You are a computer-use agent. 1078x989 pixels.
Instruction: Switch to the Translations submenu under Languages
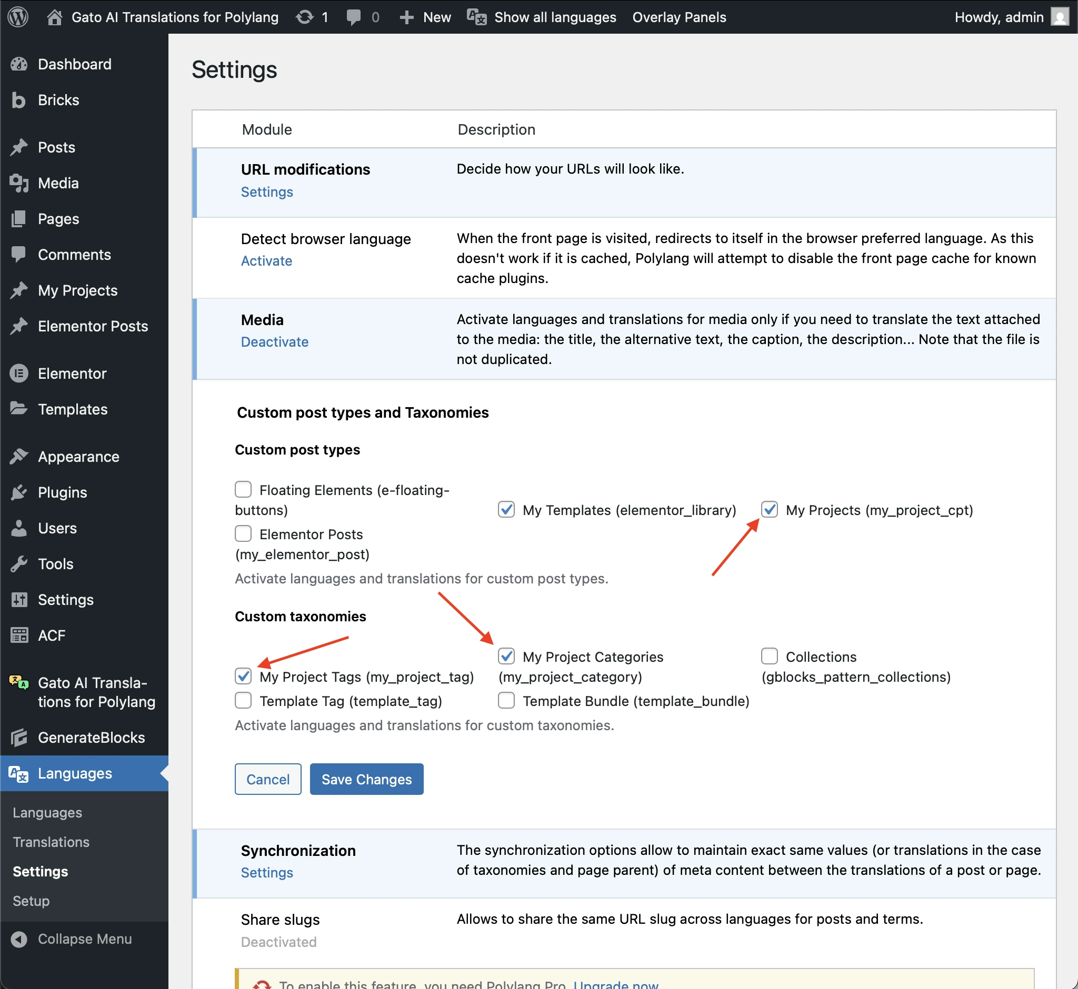51,842
